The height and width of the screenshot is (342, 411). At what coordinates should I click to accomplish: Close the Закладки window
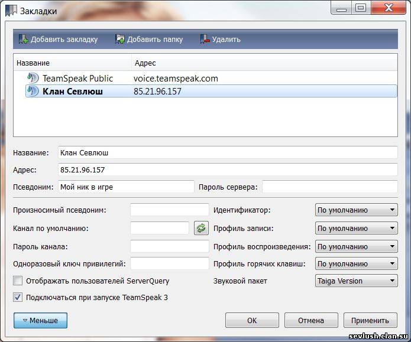pos(389,8)
